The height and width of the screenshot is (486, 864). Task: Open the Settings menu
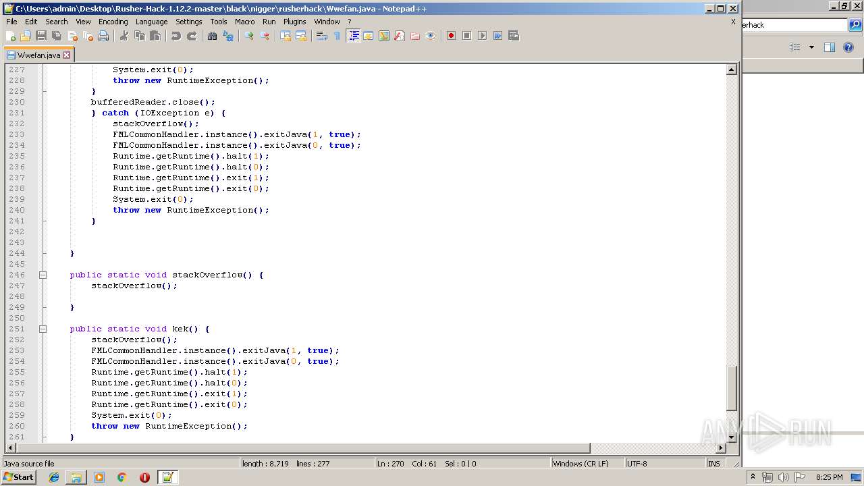[x=188, y=22]
